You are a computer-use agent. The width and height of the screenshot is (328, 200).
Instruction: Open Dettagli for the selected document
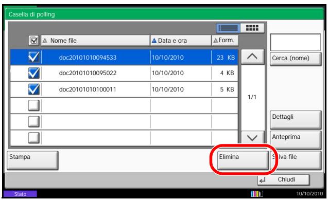click(296, 120)
